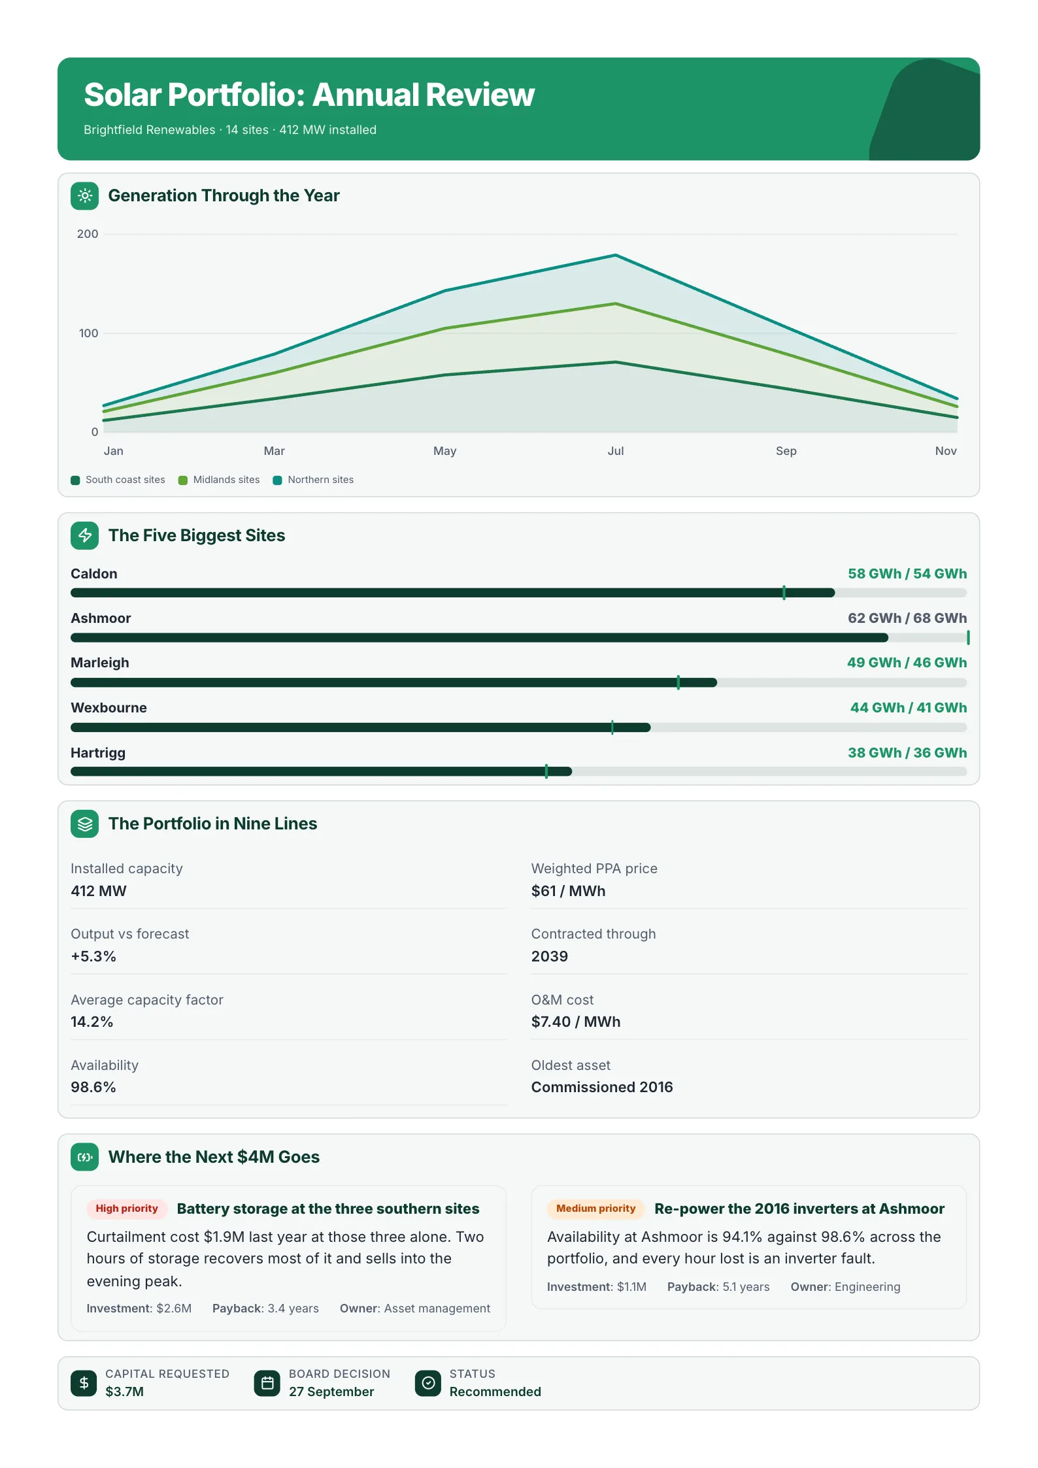Select the Northern sites legend swatch
This screenshot has height=1468, width=1038.
click(x=277, y=480)
